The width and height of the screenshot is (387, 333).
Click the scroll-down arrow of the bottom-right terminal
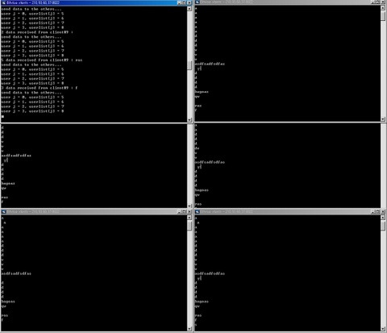[x=383, y=329]
